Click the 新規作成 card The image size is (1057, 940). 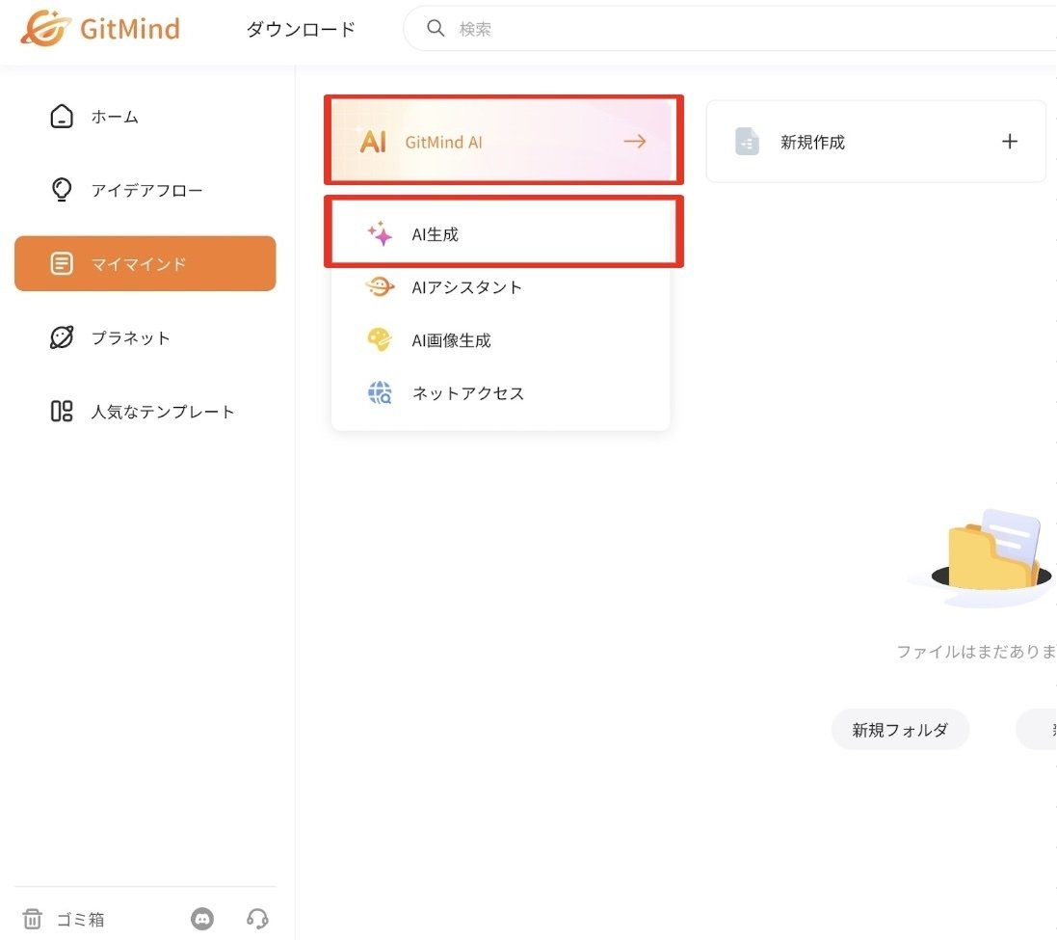[x=876, y=142]
